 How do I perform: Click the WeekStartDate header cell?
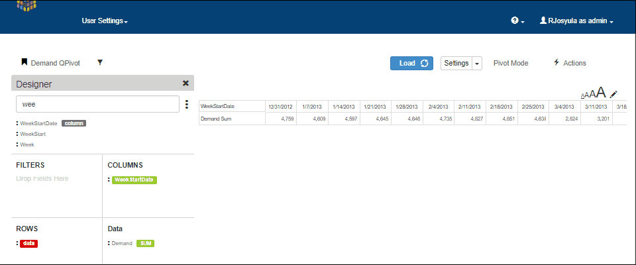(232, 107)
